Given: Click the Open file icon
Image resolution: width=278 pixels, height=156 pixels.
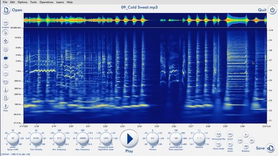Looking at the screenshot, I should tap(6, 10).
